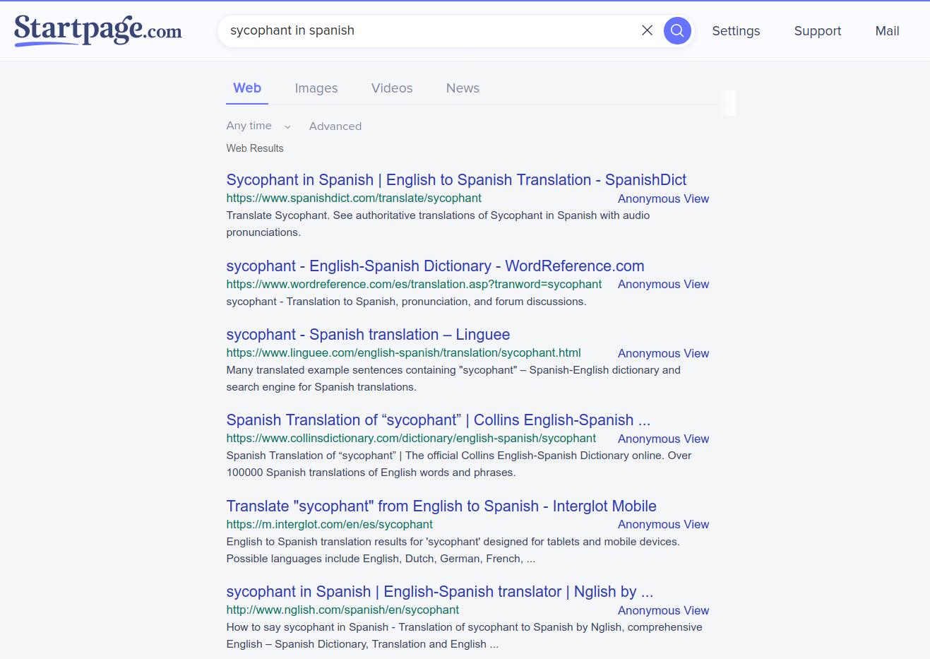Click the wordreference.com translation URL
The image size is (930, 659).
(414, 285)
